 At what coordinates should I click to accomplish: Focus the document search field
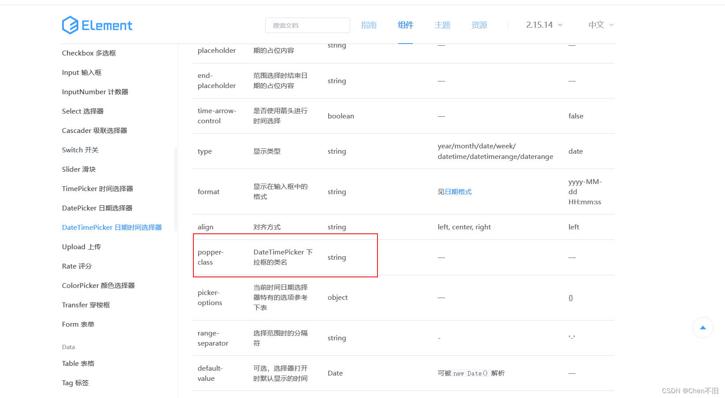click(307, 25)
